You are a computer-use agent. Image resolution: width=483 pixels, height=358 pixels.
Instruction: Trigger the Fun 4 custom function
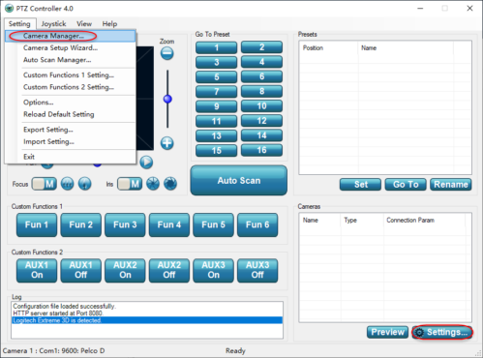pos(169,224)
